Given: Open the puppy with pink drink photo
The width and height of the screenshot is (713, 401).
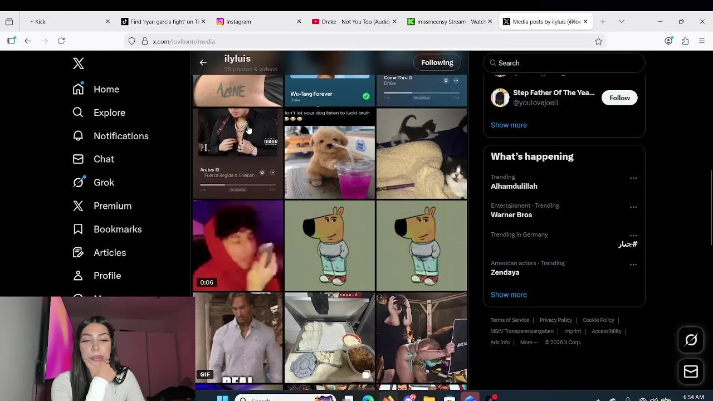Looking at the screenshot, I should (x=330, y=154).
